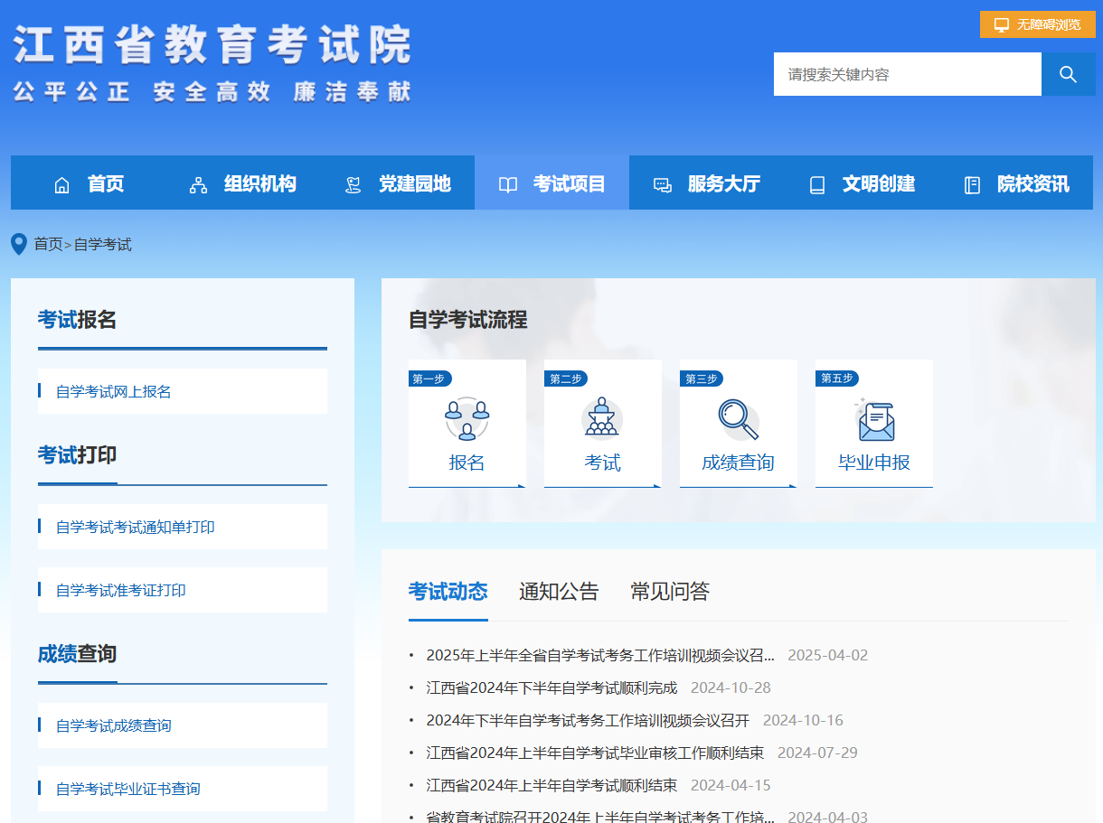
Task: Select the 第二步 考试 step card label
Action: tap(602, 463)
